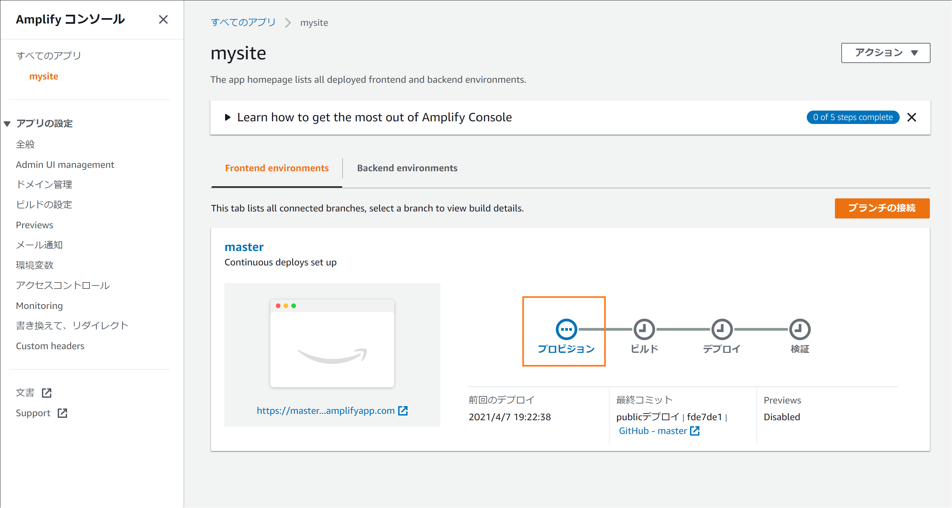Select mysite in the sidebar

(x=44, y=76)
